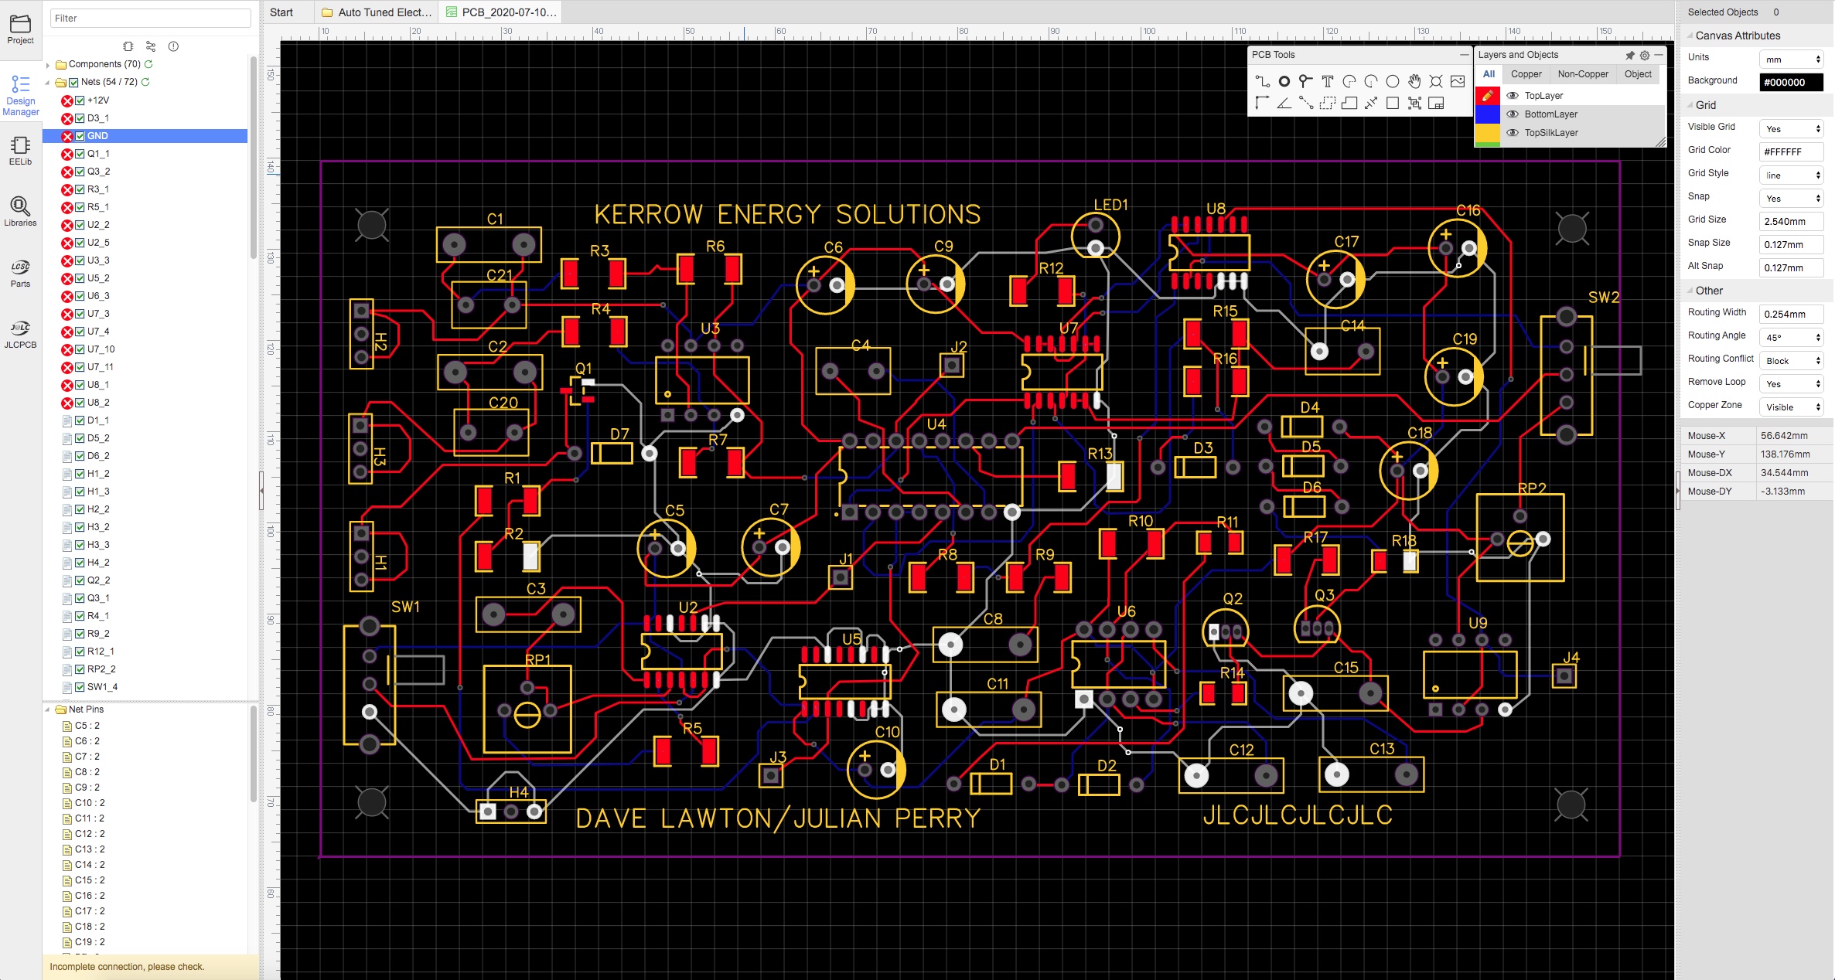Select the Canvas Origin tool in PCB Tools
The width and height of the screenshot is (1835, 980).
[x=1262, y=103]
